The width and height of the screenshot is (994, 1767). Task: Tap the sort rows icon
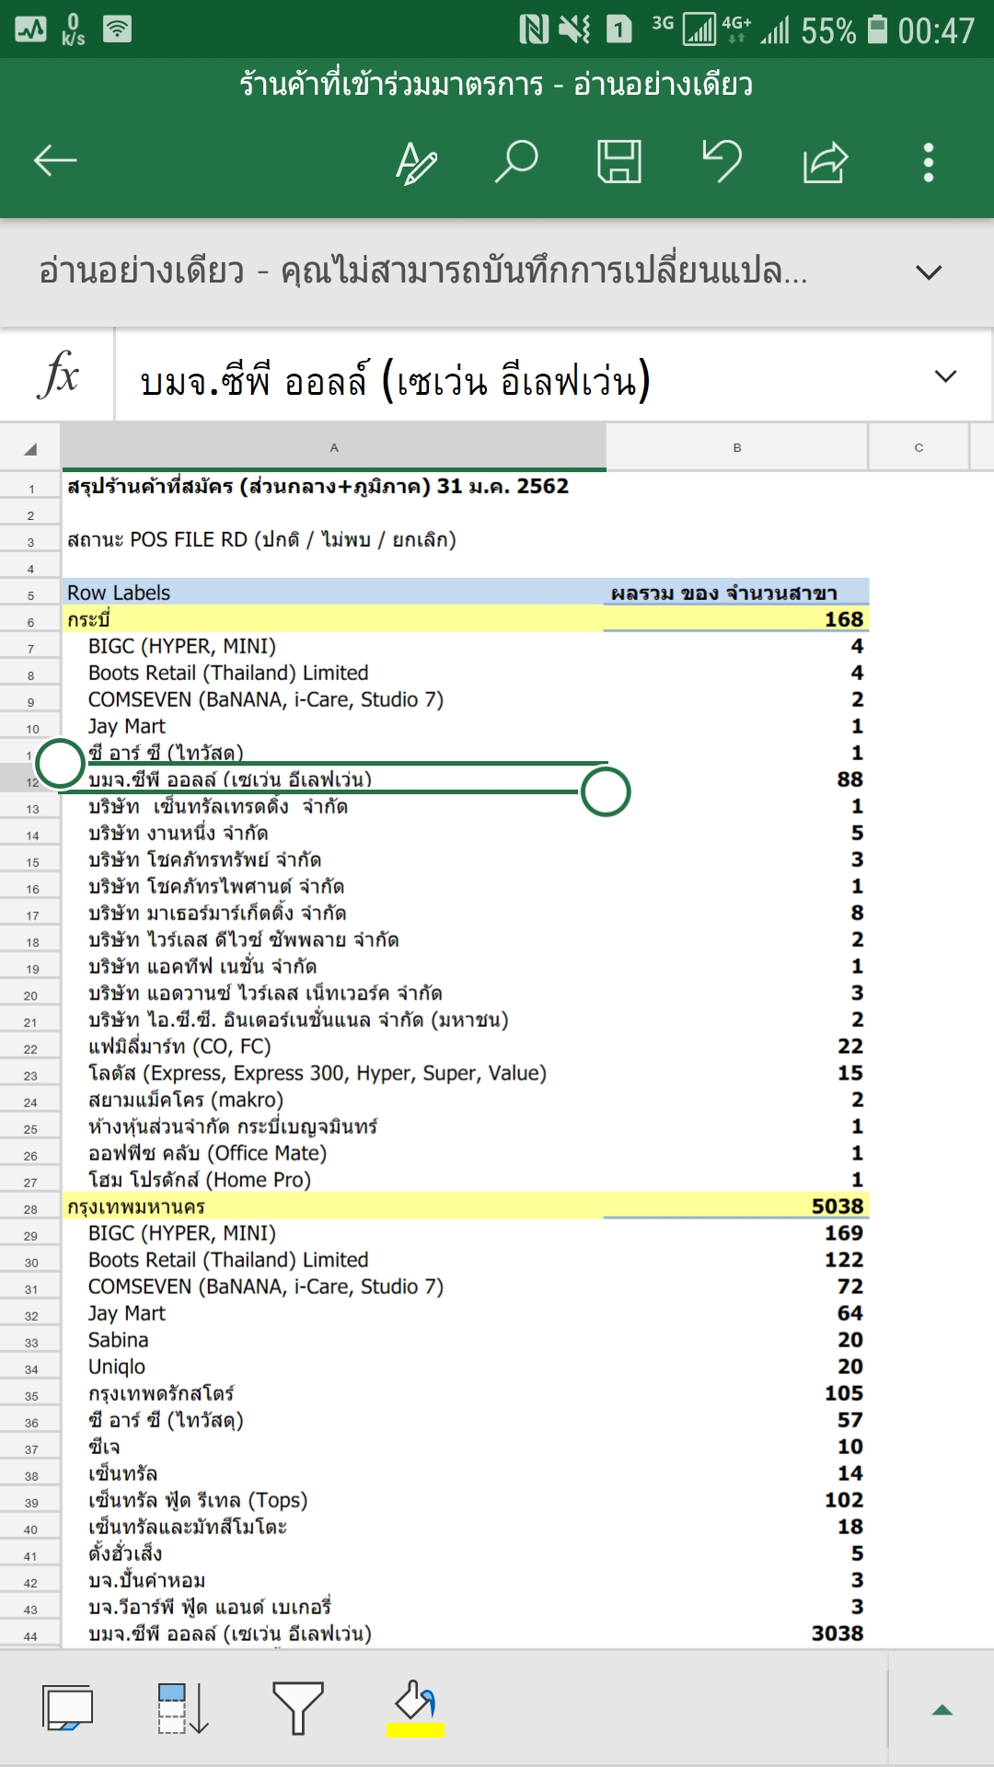pyautogui.click(x=183, y=1708)
